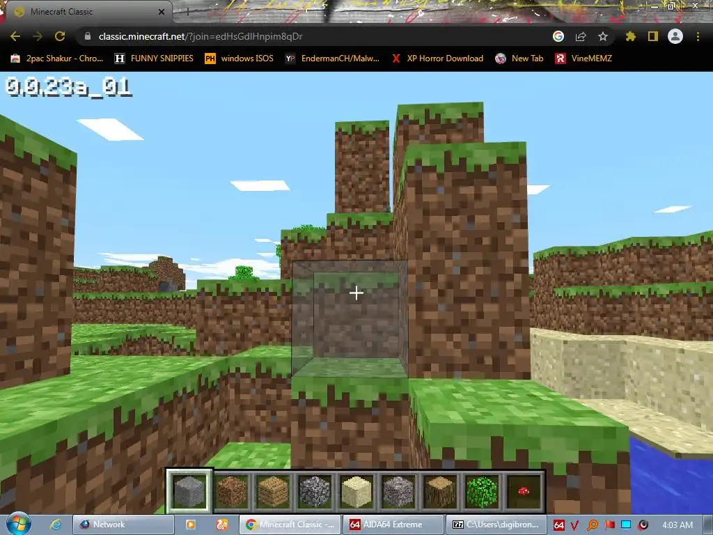Image resolution: width=713 pixels, height=535 pixels.
Task: Switch to AIDA64 Extreme taskbar window
Action: (393, 525)
